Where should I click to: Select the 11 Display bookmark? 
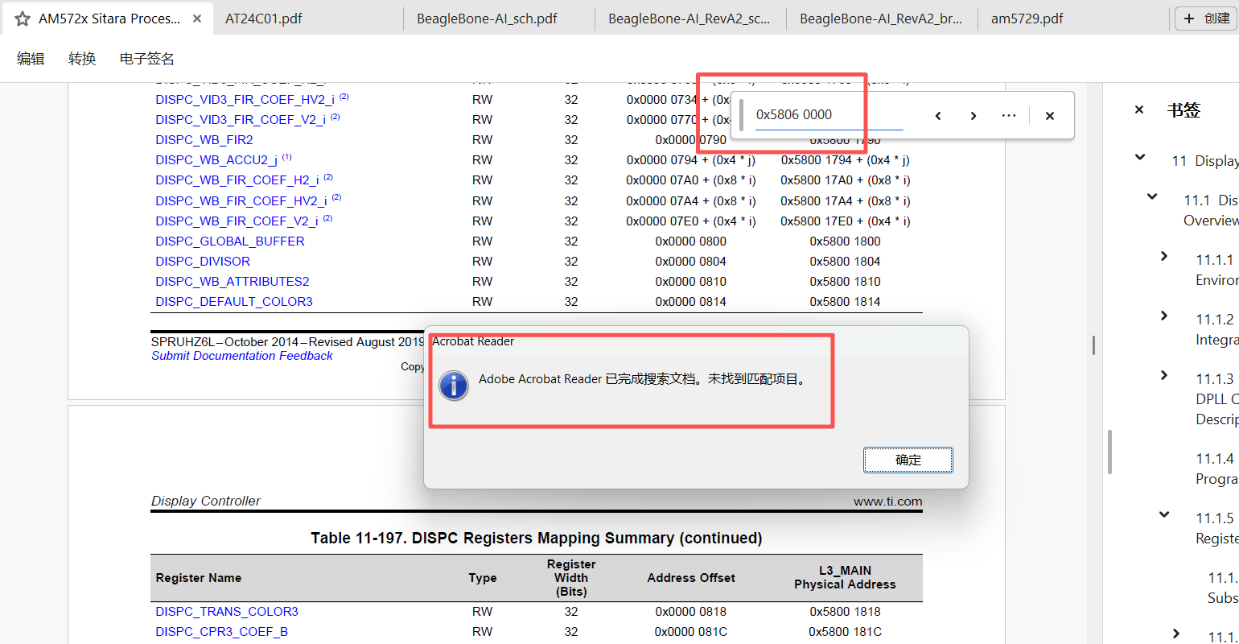1204,161
